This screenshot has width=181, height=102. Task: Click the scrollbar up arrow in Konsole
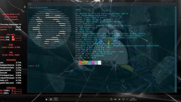pos(175,7)
